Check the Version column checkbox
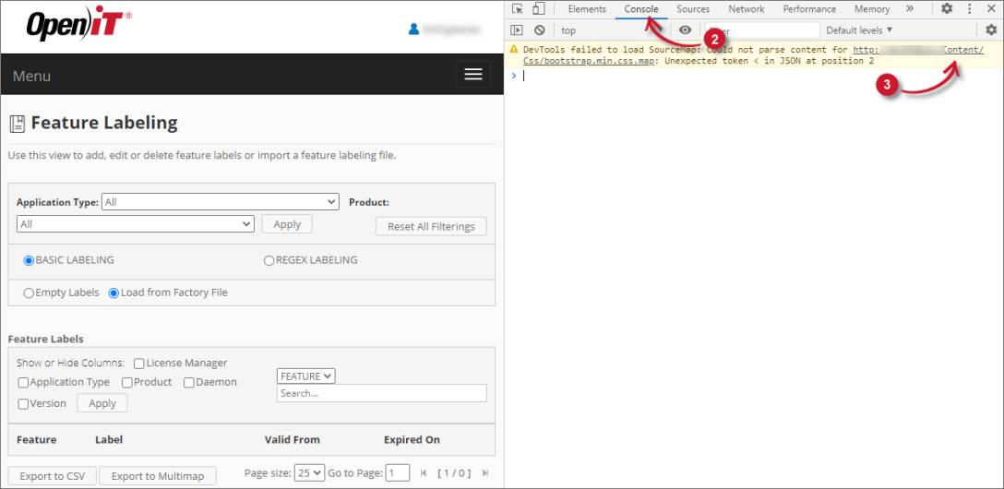 [23, 404]
